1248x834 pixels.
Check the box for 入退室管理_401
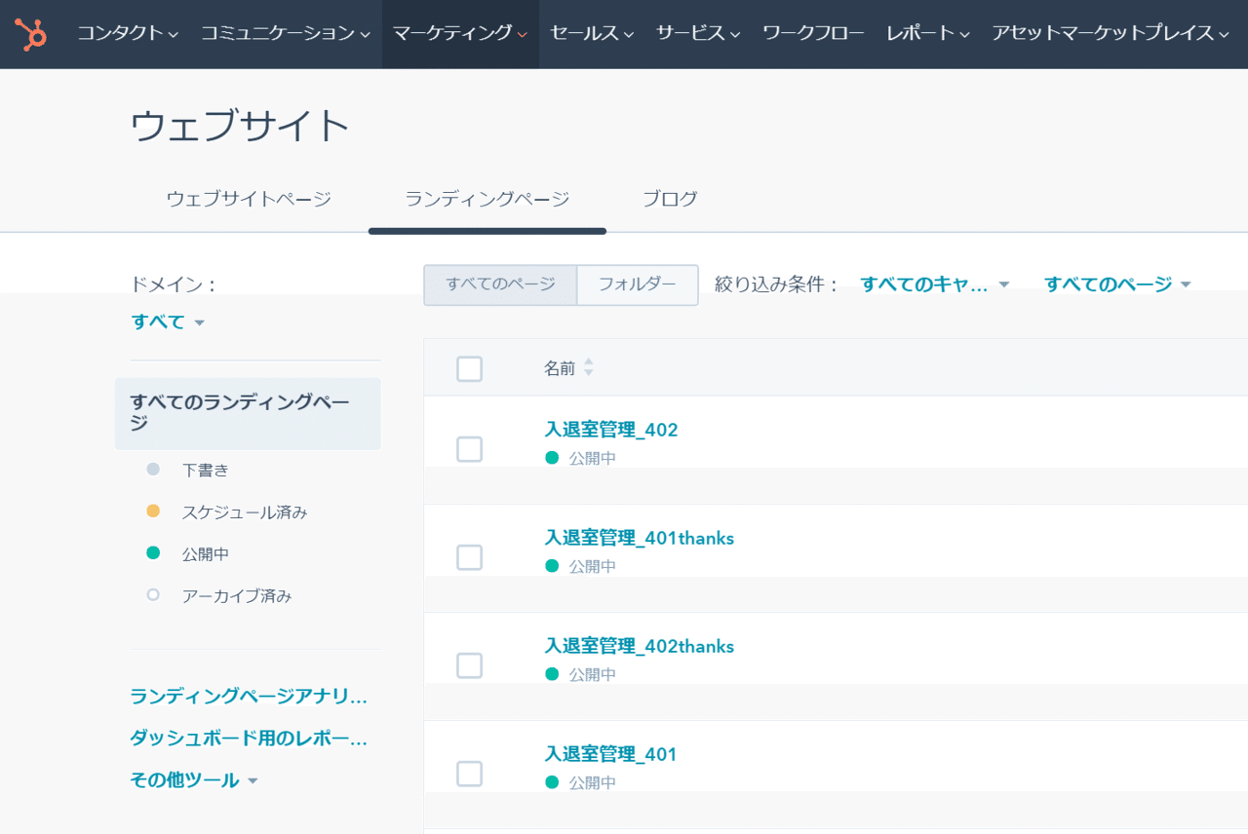(469, 774)
